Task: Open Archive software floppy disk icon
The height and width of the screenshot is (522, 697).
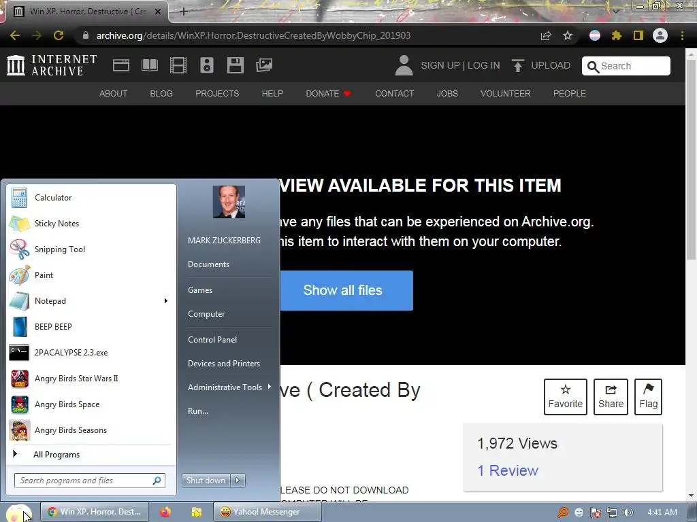Action: (x=235, y=65)
